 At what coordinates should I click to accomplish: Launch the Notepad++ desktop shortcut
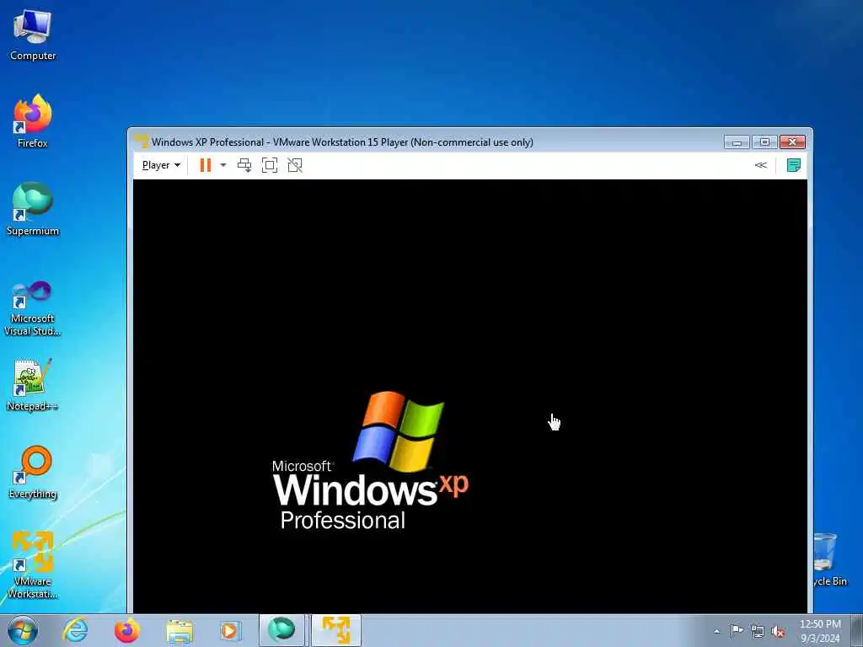[x=33, y=384]
